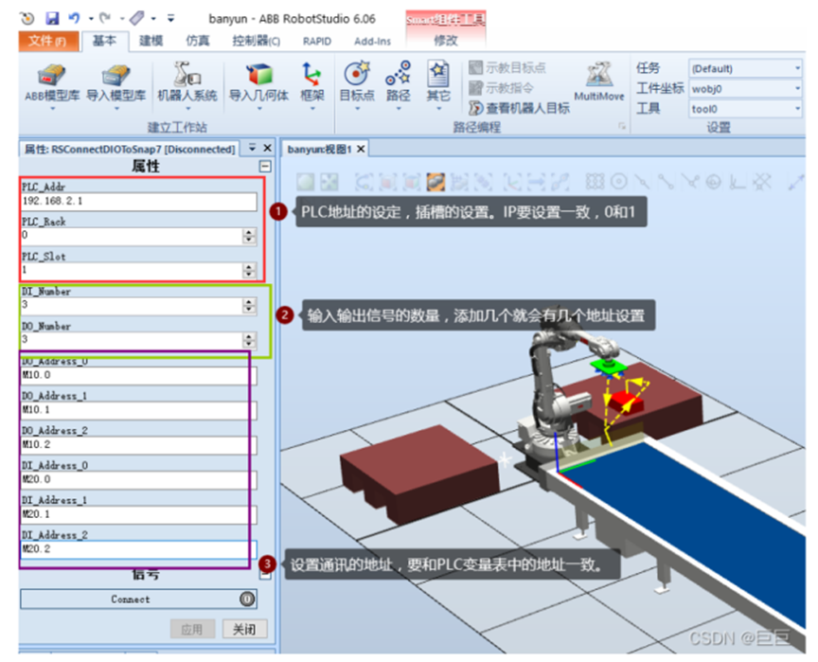This screenshot has height=662, width=818.
Task: Select the Snap Gravity icon
Action: click(x=714, y=182)
